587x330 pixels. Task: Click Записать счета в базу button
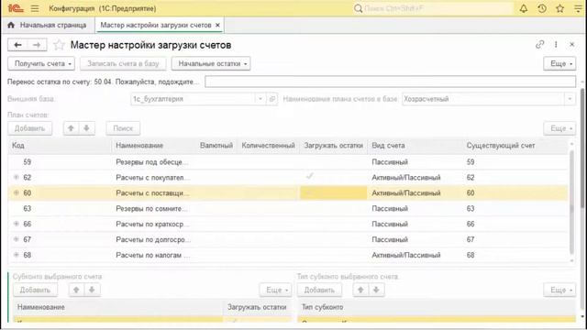pyautogui.click(x=123, y=63)
